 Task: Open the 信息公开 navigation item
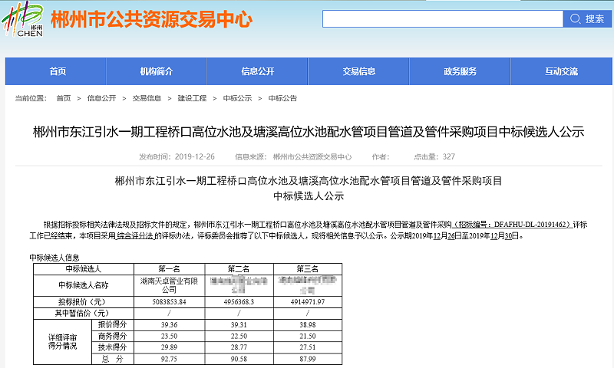[x=257, y=71]
